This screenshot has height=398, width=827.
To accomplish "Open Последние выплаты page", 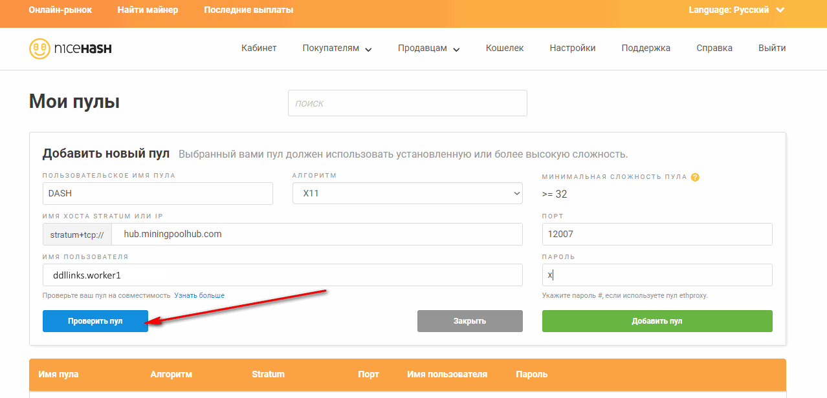I will click(x=248, y=10).
